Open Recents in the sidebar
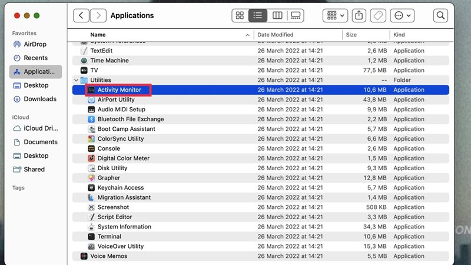The width and height of the screenshot is (471, 265). 35,58
